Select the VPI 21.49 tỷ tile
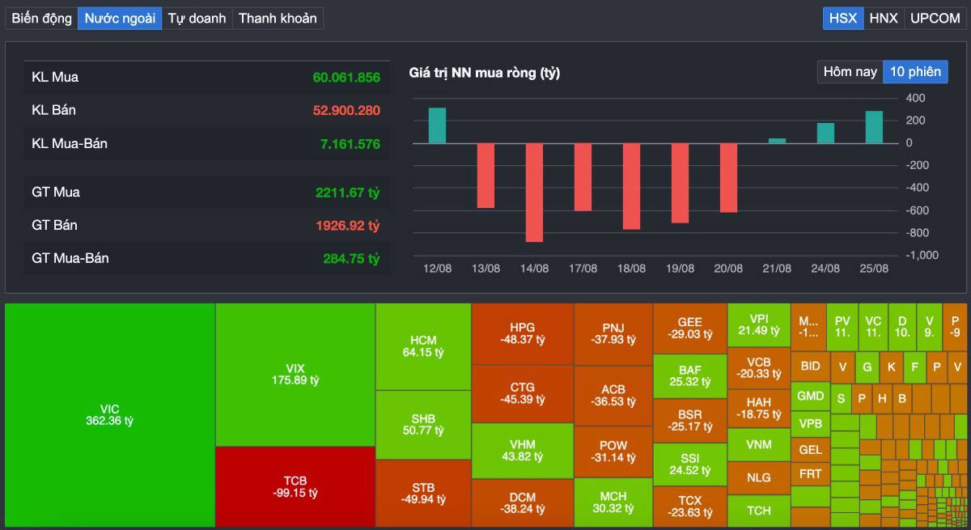The width and height of the screenshot is (971, 530). [759, 325]
